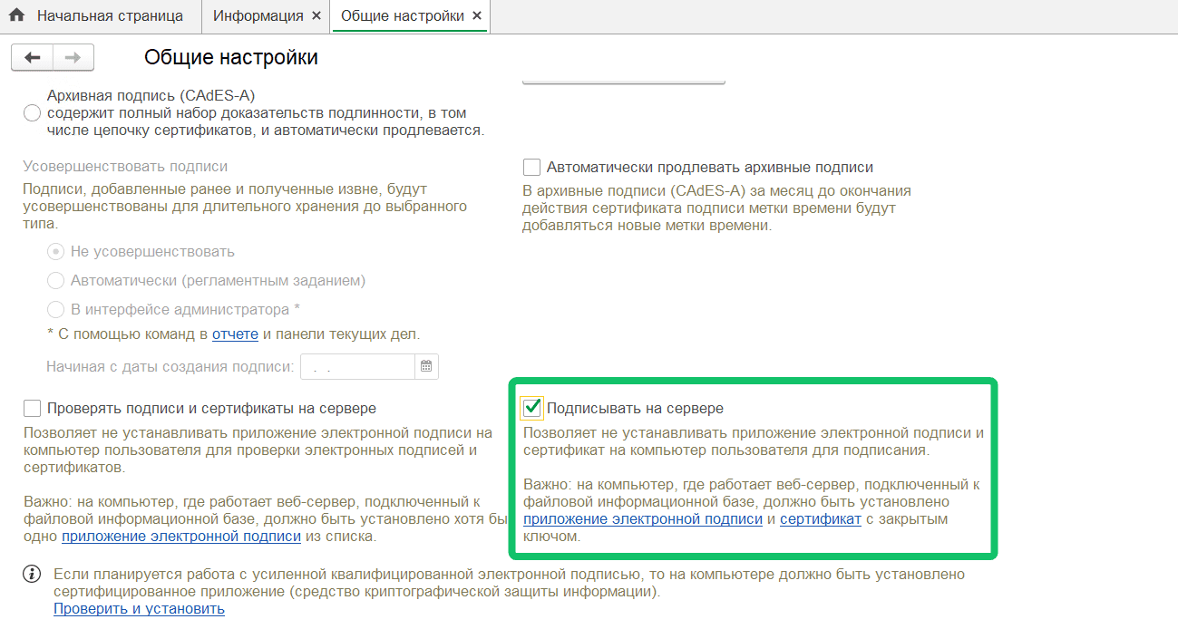Screen dimensions: 1178x629
Task: Open the отчете link
Action: [x=236, y=334]
